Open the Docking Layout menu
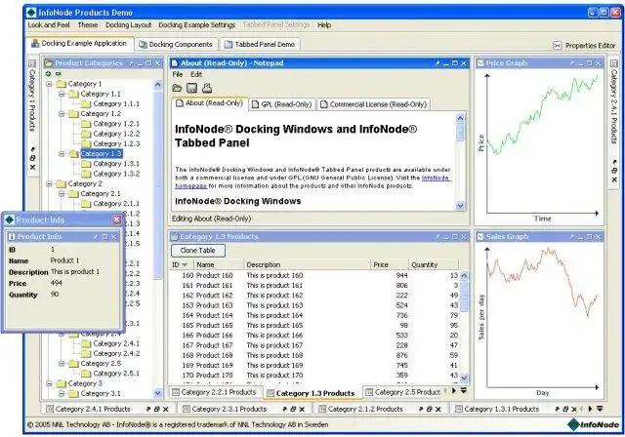 coord(128,25)
